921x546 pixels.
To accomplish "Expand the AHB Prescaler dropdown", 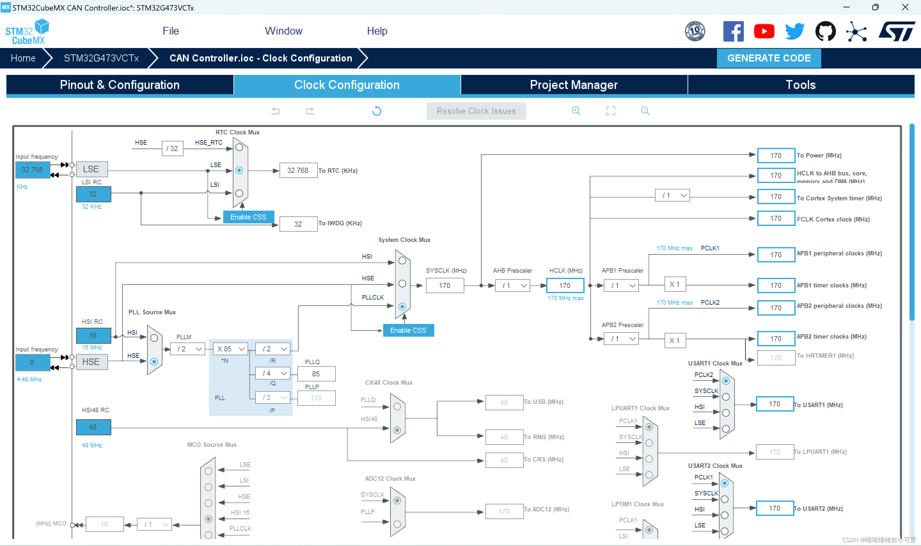I will (x=513, y=285).
